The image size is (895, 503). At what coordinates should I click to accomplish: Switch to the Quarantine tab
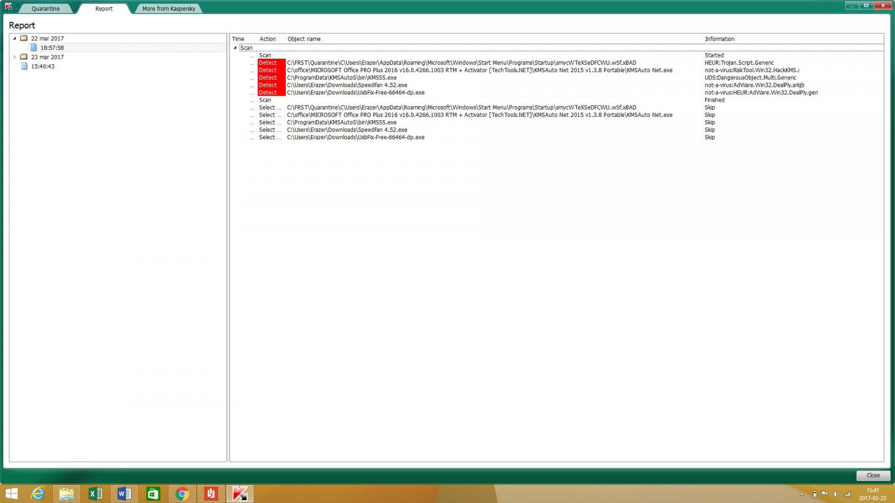[45, 8]
